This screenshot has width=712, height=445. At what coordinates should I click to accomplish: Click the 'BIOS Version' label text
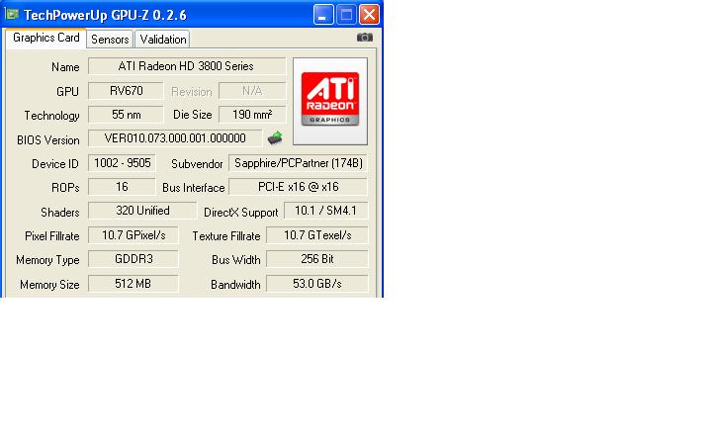click(48, 140)
